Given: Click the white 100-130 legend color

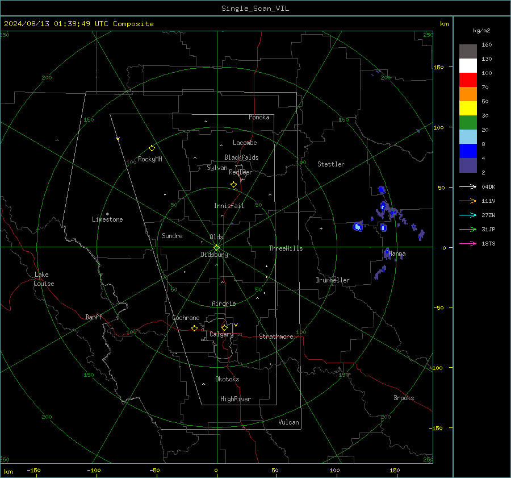Looking at the screenshot, I should 468,66.
